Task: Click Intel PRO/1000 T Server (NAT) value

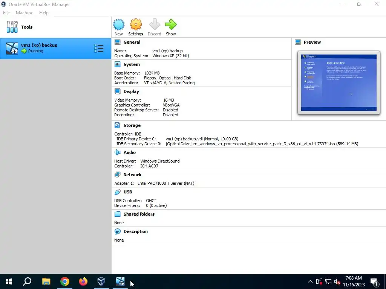Action: [166, 183]
